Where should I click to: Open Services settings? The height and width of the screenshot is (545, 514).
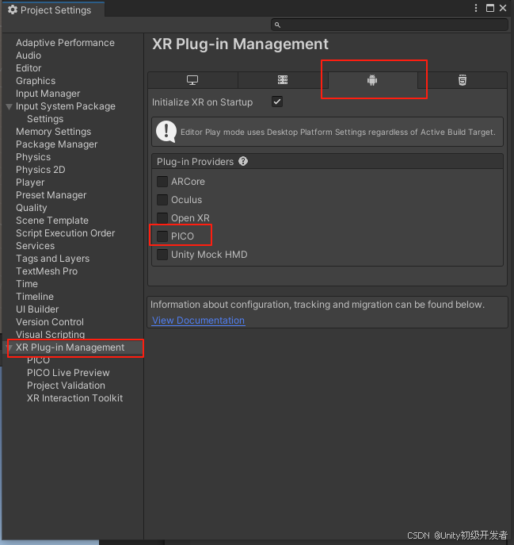click(x=35, y=246)
